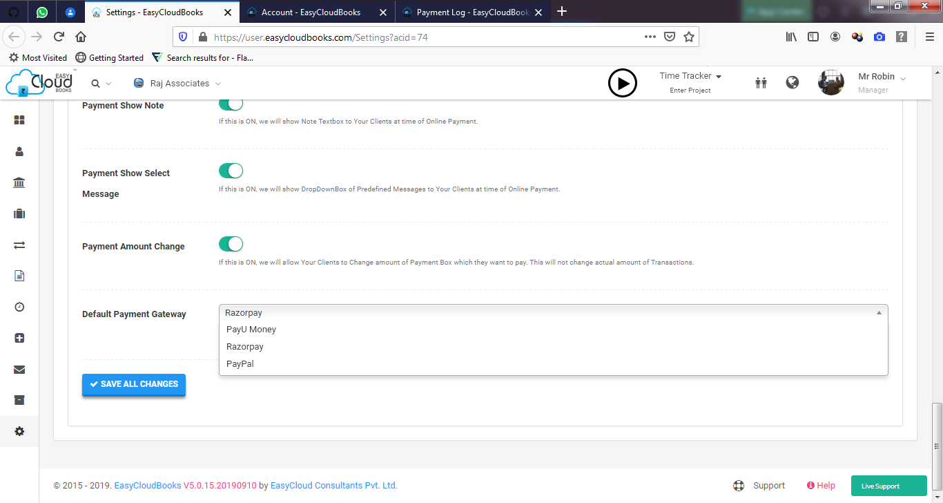
Task: Select Razorpay option from the gateway list
Action: pyautogui.click(x=554, y=347)
